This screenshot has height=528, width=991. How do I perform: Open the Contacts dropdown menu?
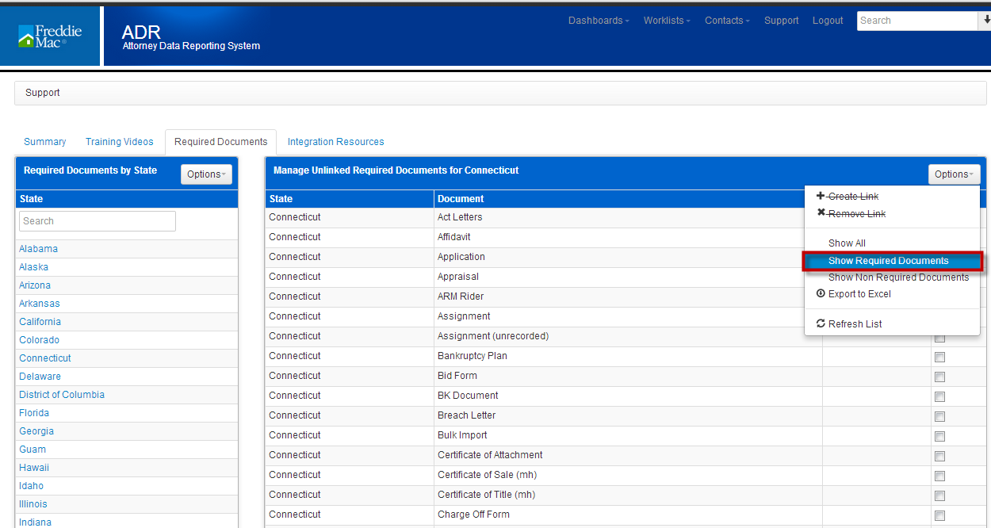tap(727, 21)
